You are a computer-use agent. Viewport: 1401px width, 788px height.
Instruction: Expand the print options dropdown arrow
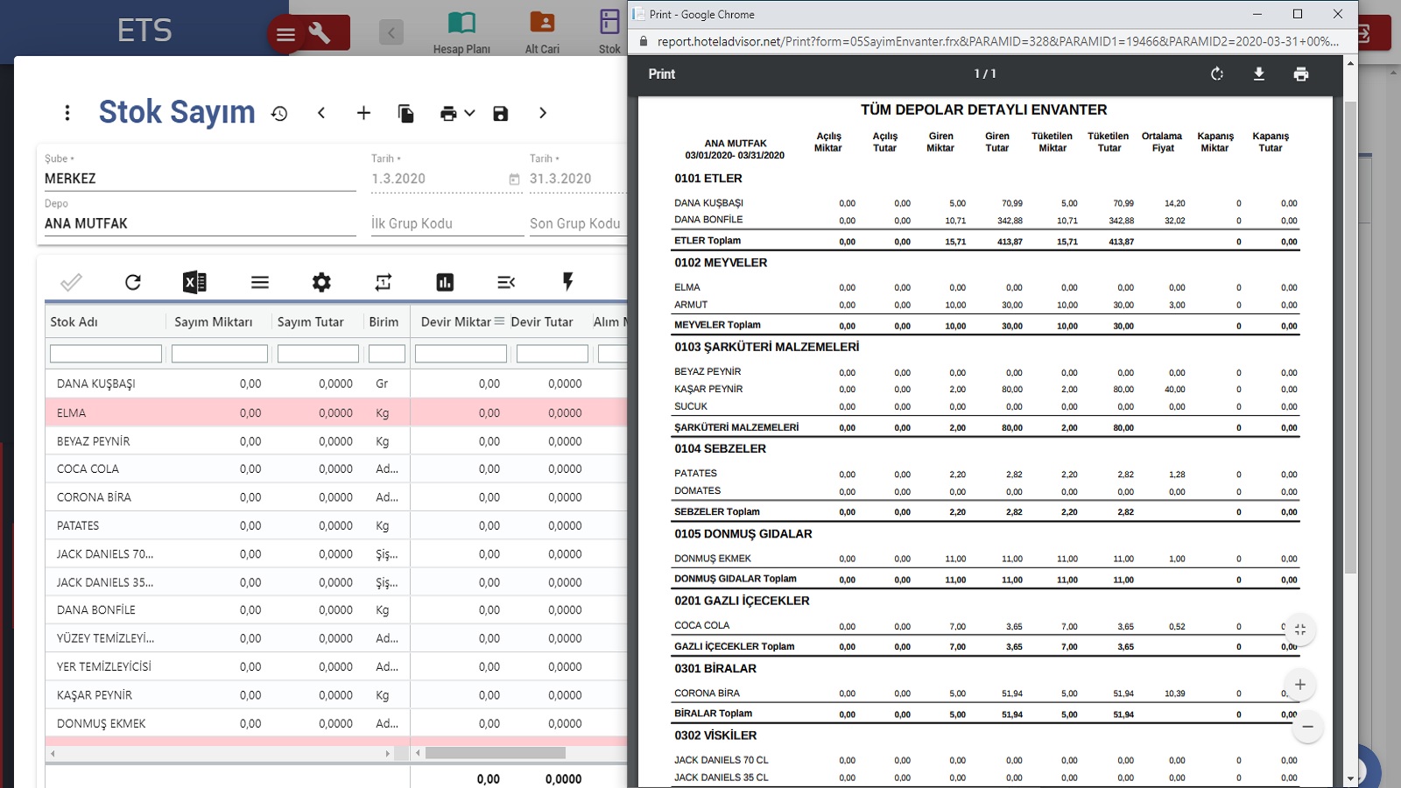pos(470,113)
